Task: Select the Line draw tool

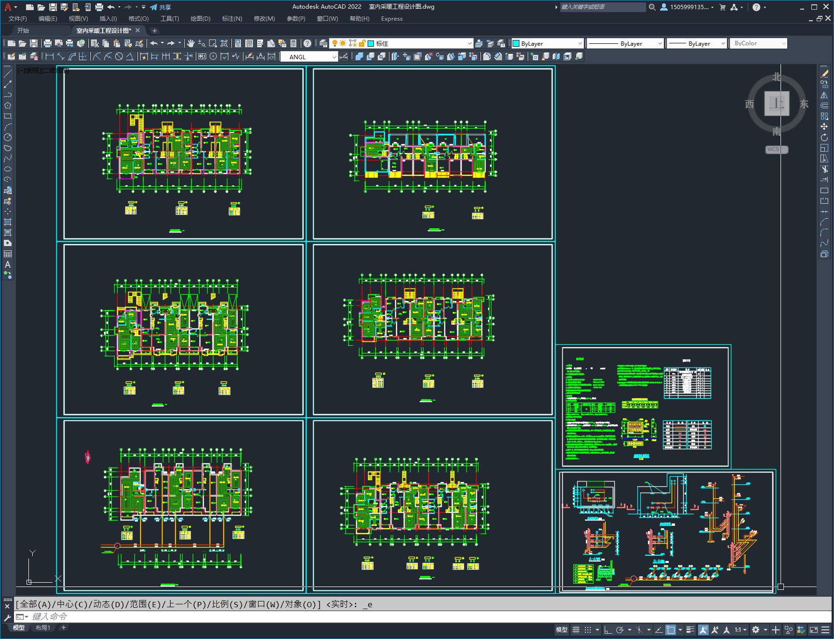Action: point(8,74)
